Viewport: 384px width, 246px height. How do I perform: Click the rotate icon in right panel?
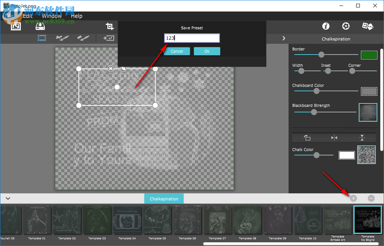coord(307,138)
